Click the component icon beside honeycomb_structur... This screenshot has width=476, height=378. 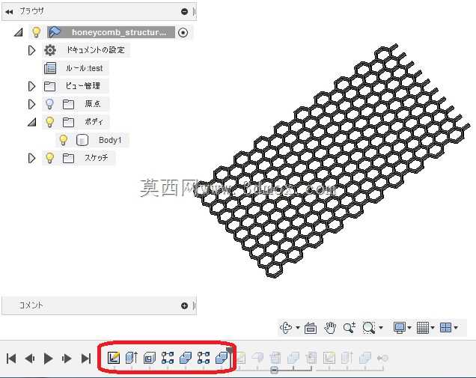(x=55, y=32)
